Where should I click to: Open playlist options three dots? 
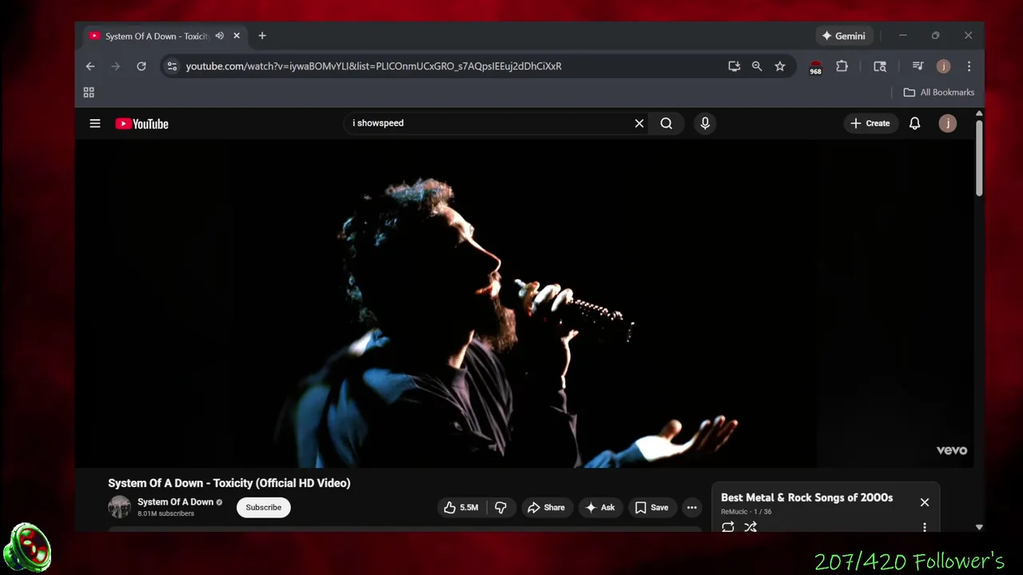coord(925,527)
